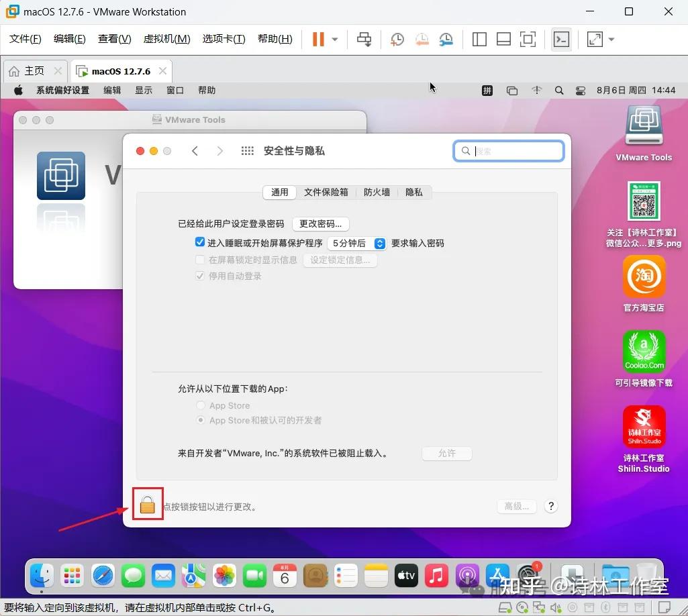Viewport: 688px width, 616px height.
Task: Open the 窗口 menu in macOS menu bar
Action: tap(175, 91)
